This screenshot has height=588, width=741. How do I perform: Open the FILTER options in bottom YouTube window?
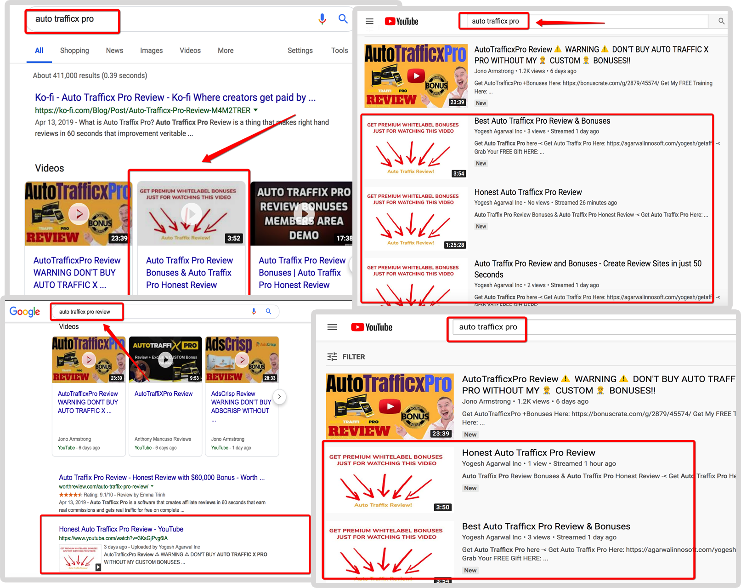coord(346,357)
